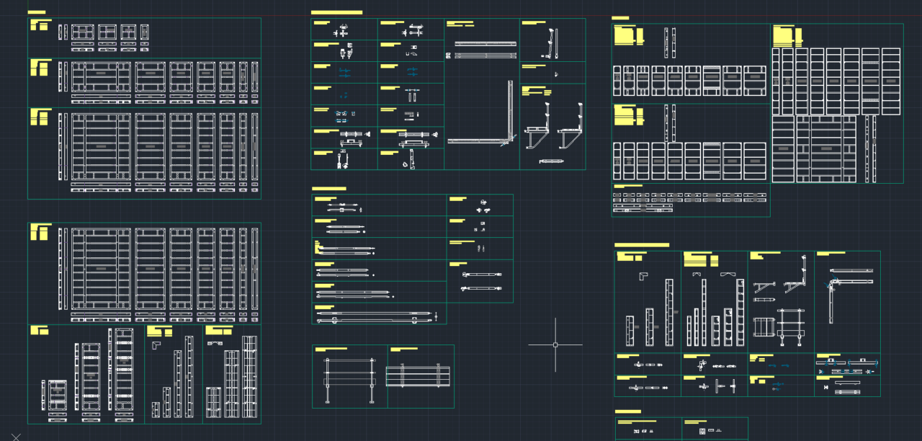Click yellow title above the top-middle sheet
The image size is (922, 441).
pos(336,12)
